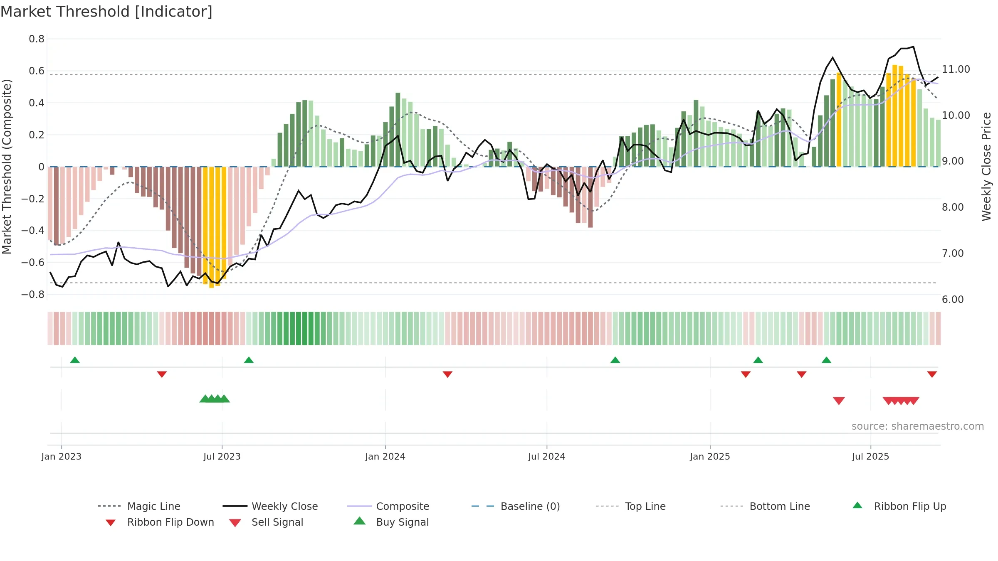The height and width of the screenshot is (561, 998).
Task: Toggle the Baseline (0) legend entry
Action: click(516, 506)
